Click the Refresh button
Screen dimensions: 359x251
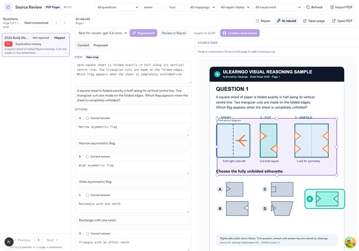(x=314, y=7)
